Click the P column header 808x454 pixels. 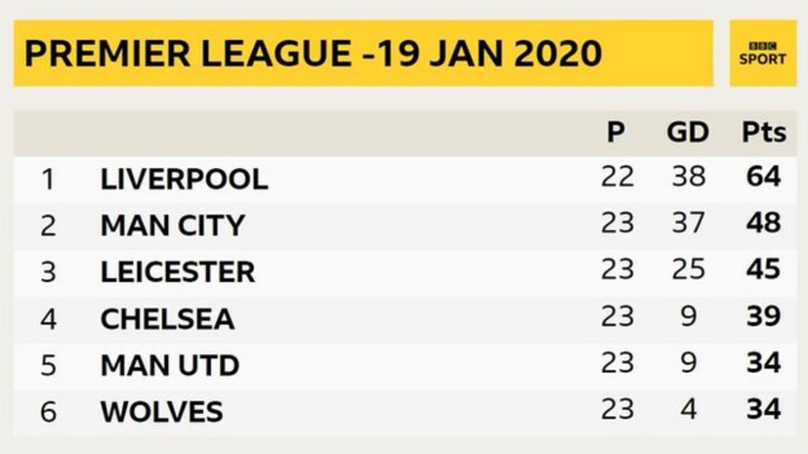click(x=616, y=132)
